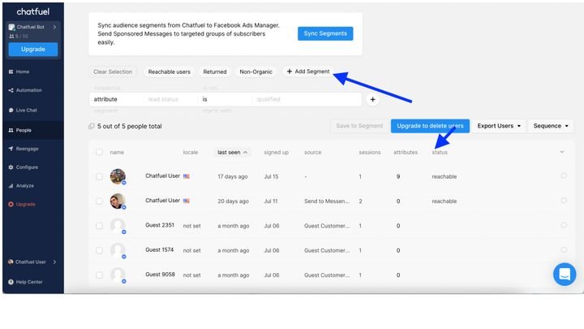This screenshot has height=329, width=584.
Task: Select the Reachable users segment
Action: pyautogui.click(x=169, y=71)
